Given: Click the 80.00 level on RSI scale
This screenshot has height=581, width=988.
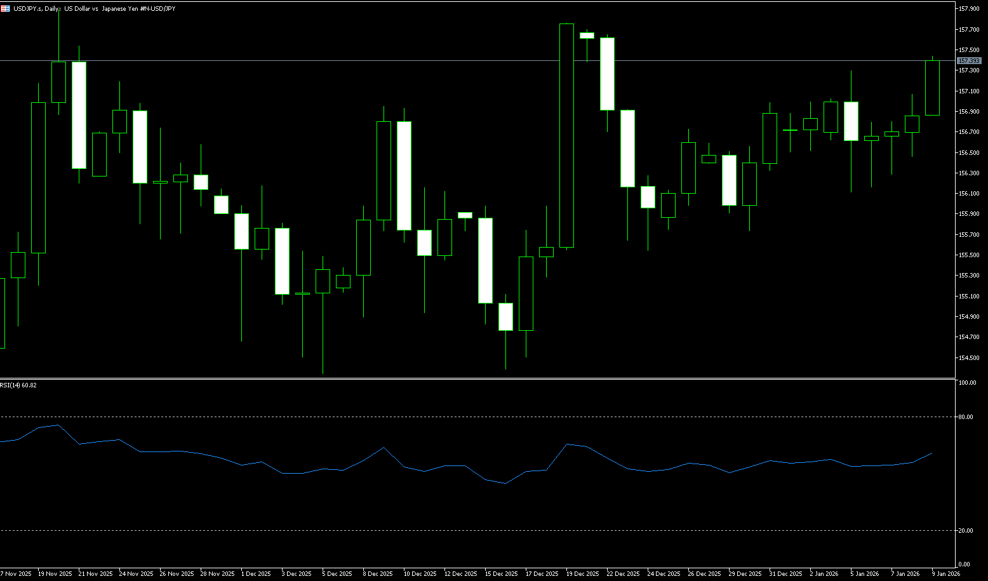Looking at the screenshot, I should [966, 417].
